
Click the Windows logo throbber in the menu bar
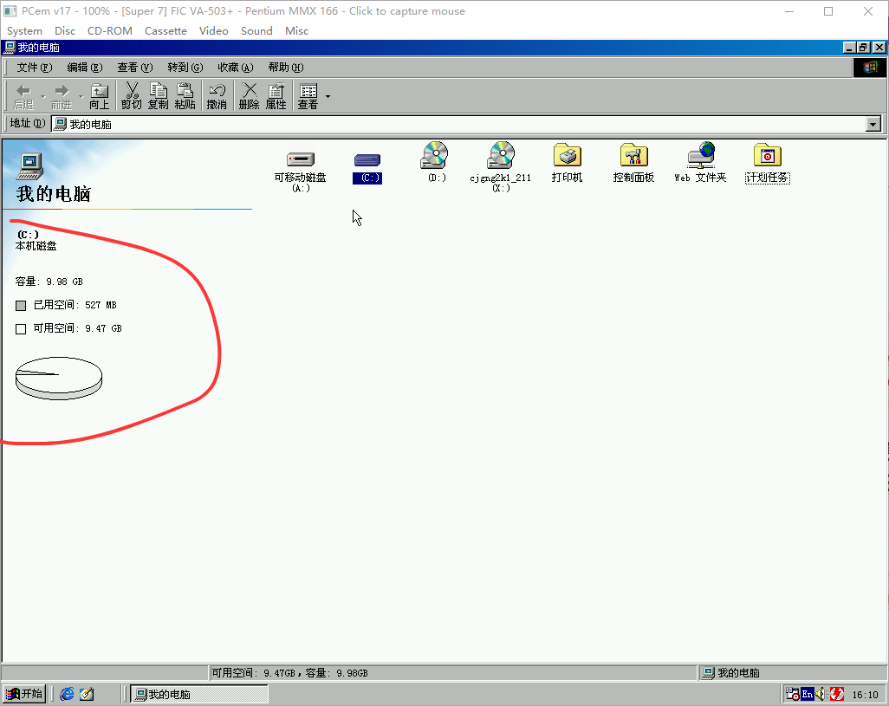(x=870, y=68)
